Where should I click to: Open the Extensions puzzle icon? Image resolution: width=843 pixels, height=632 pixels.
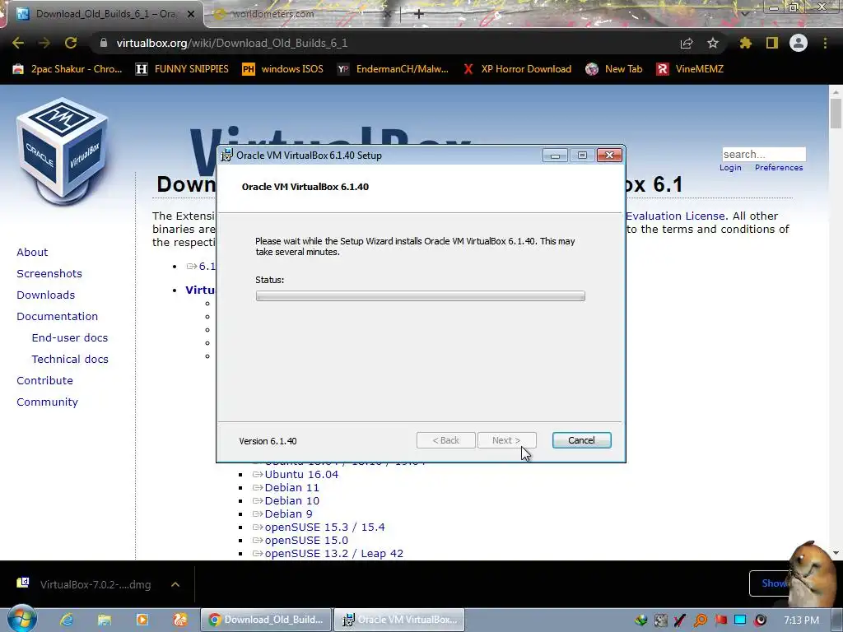(745, 43)
